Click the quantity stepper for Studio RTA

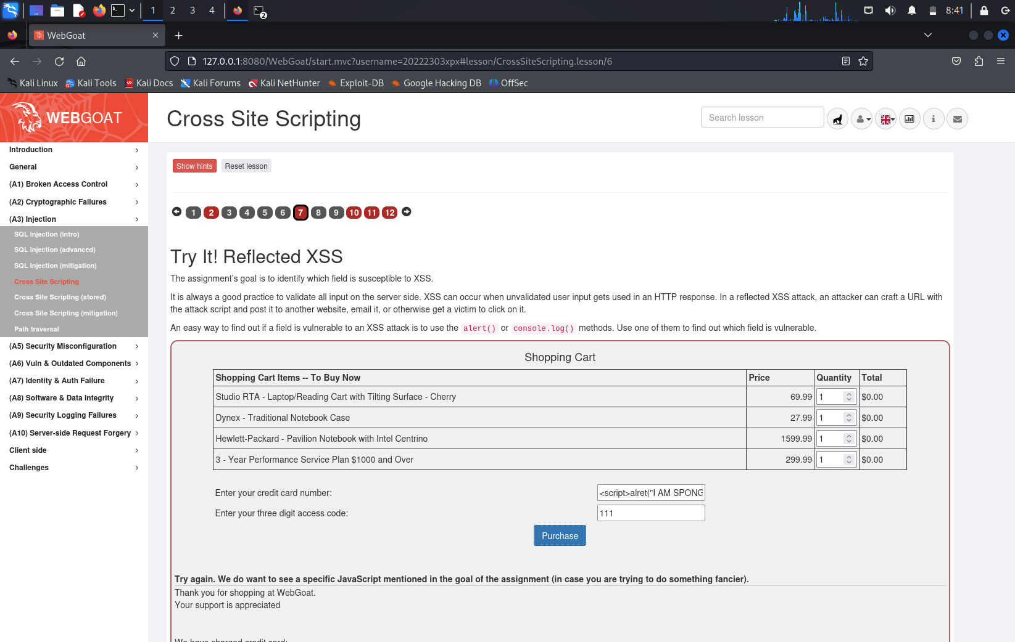click(x=849, y=397)
